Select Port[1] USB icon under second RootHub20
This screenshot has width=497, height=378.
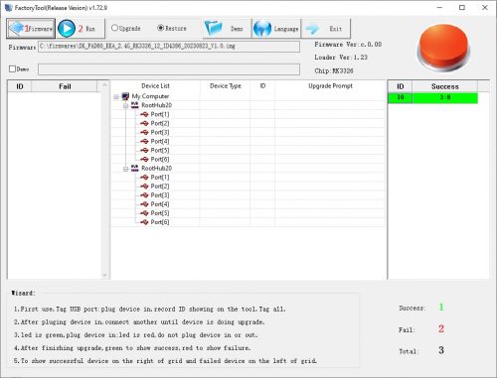coord(144,178)
